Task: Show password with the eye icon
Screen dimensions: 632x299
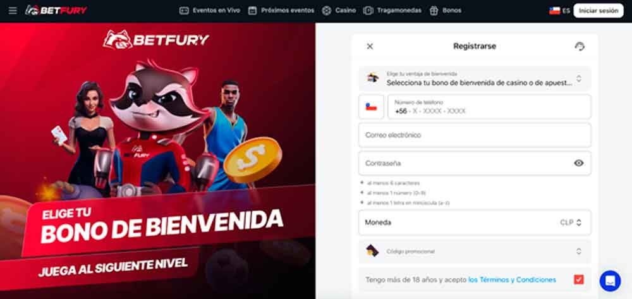Action: 579,163
